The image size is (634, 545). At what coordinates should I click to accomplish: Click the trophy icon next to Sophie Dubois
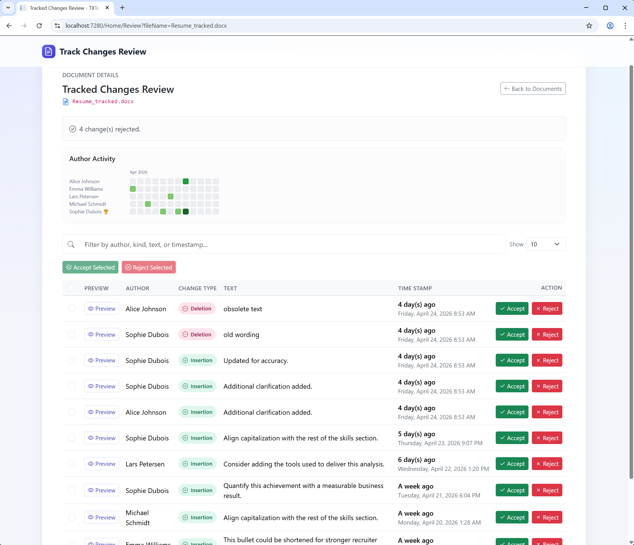(x=106, y=211)
